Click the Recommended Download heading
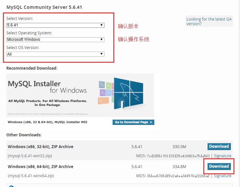Viewport: 240px width, 187px height. point(32,68)
